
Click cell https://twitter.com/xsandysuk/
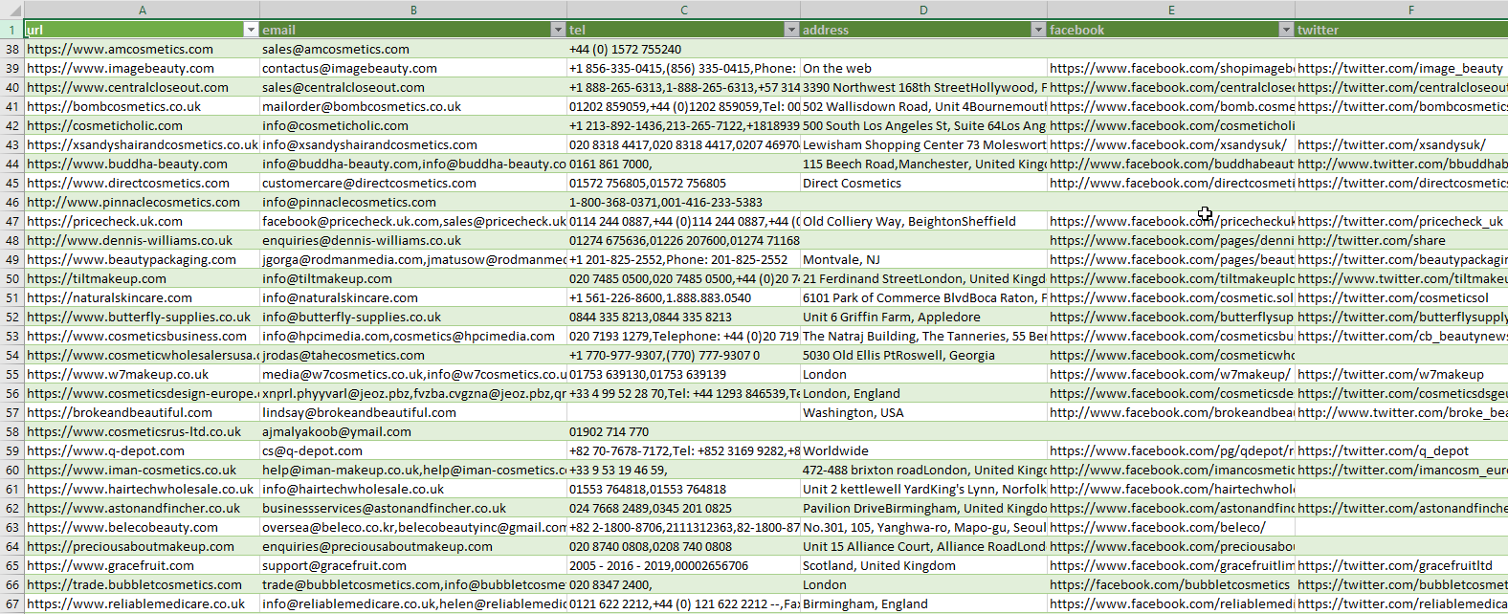[1402, 144]
